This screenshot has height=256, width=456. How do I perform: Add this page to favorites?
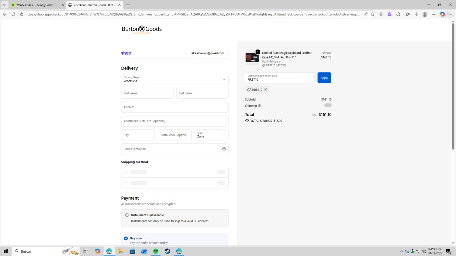[372, 14]
